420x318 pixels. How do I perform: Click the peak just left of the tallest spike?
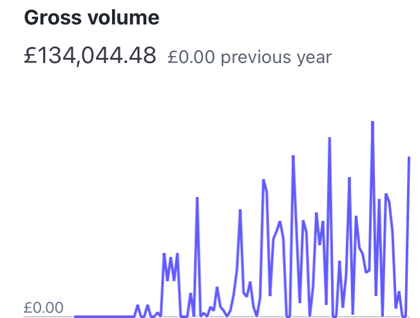pos(349,178)
